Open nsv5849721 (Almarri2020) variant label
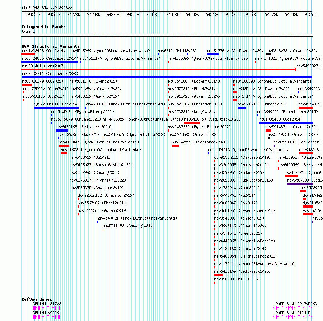This screenshot has height=321, width=323. click(x=294, y=134)
